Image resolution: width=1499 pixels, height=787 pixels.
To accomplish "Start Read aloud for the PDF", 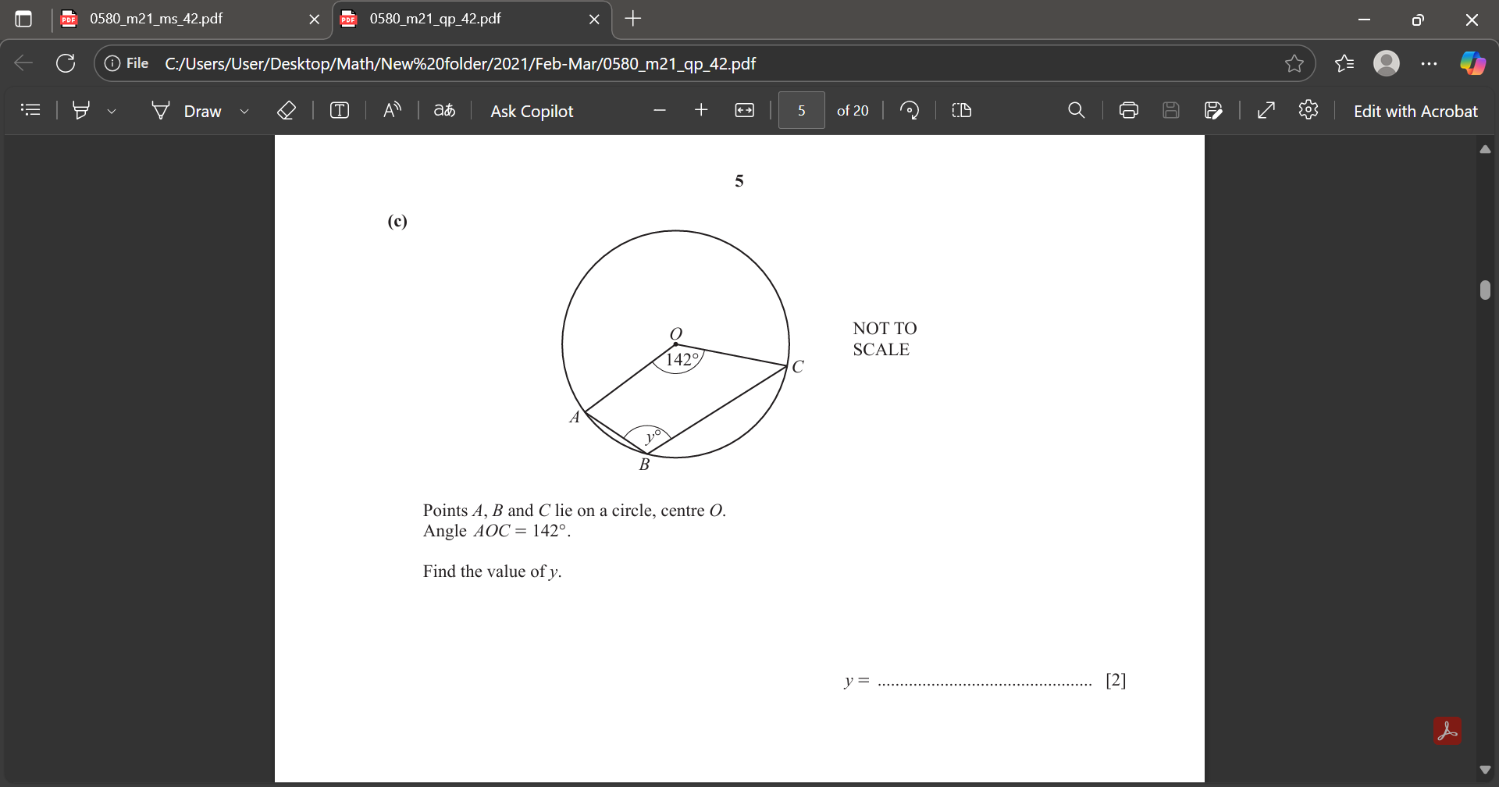I will coord(391,110).
